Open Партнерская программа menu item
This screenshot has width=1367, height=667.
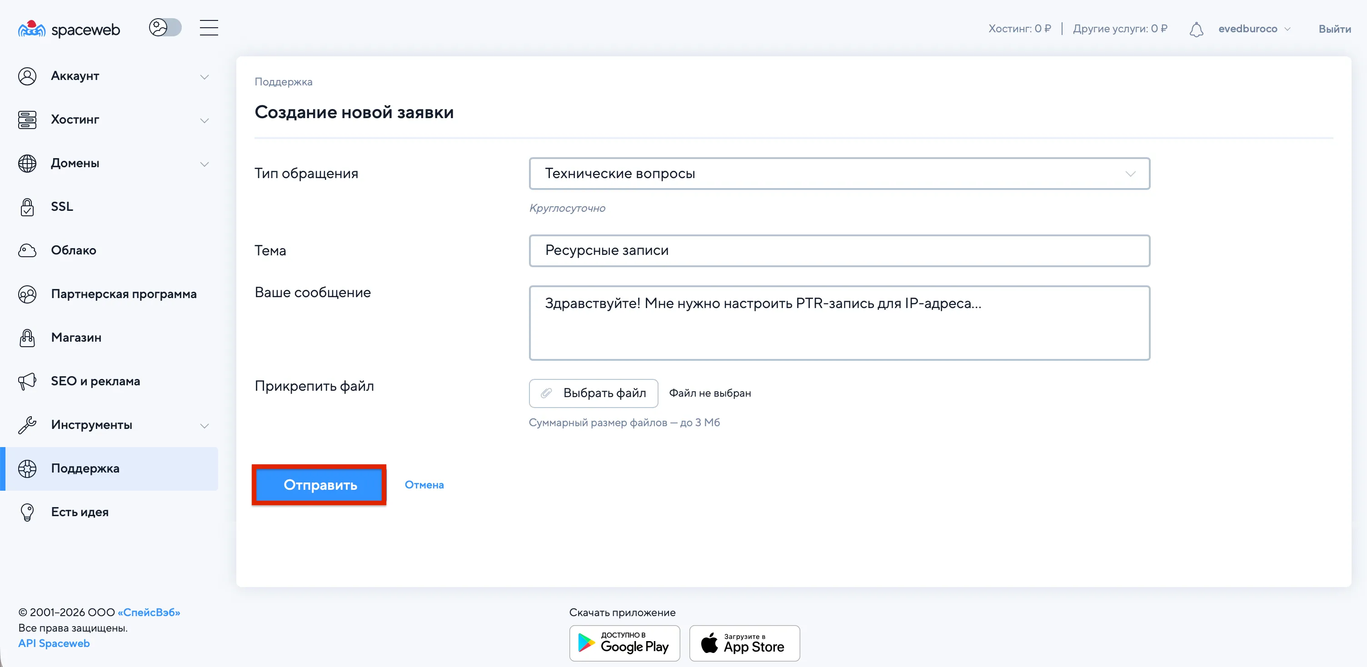[123, 294]
